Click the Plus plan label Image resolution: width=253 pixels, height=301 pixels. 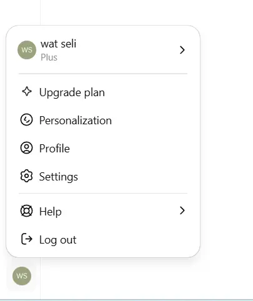pyautogui.click(x=49, y=57)
